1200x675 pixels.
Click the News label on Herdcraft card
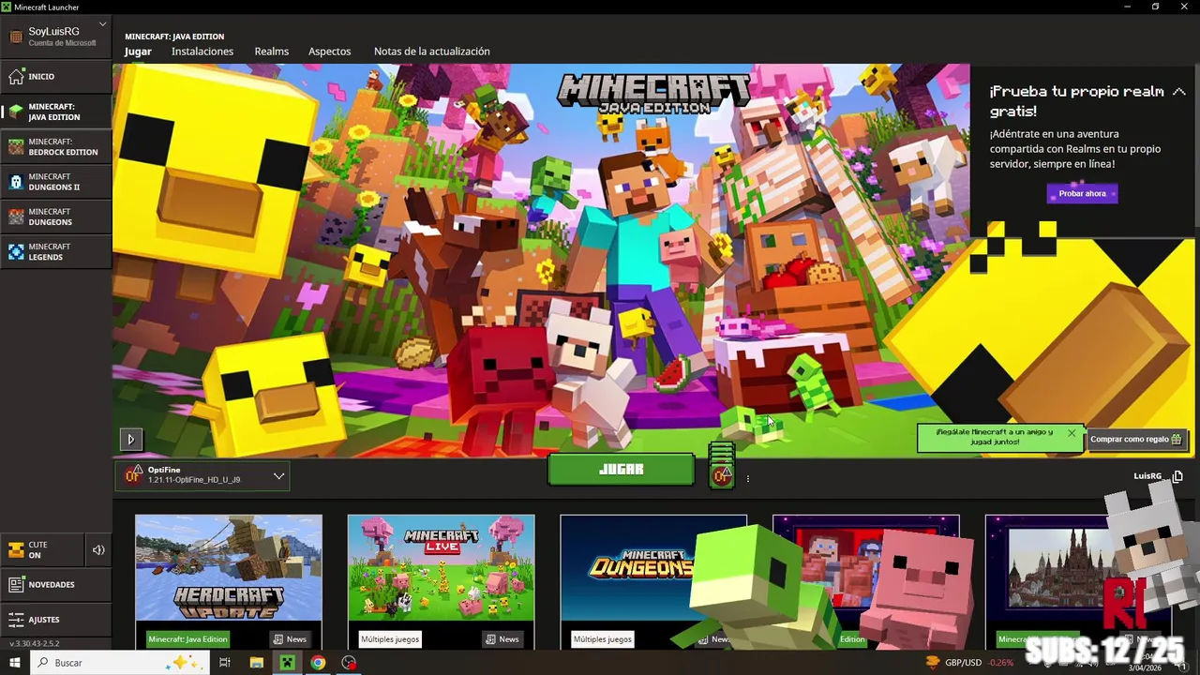coord(290,639)
